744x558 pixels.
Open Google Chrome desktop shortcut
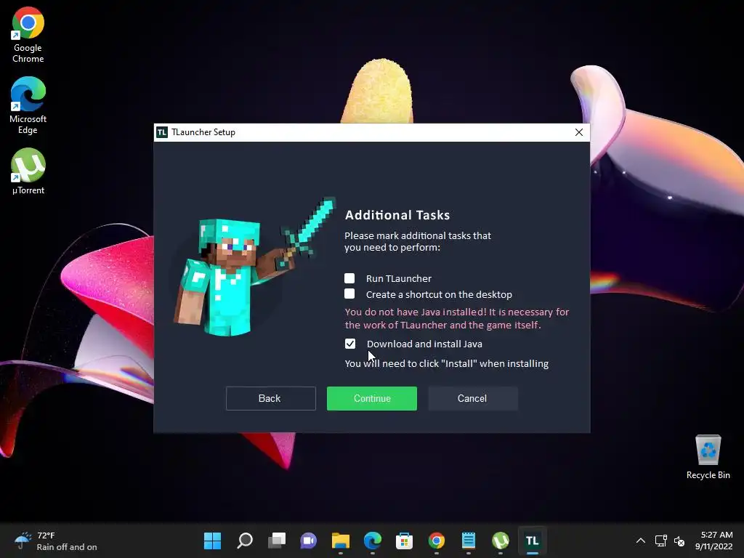coord(28,35)
